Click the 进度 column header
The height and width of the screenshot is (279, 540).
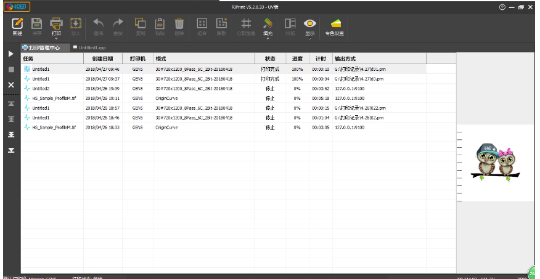tap(298, 59)
